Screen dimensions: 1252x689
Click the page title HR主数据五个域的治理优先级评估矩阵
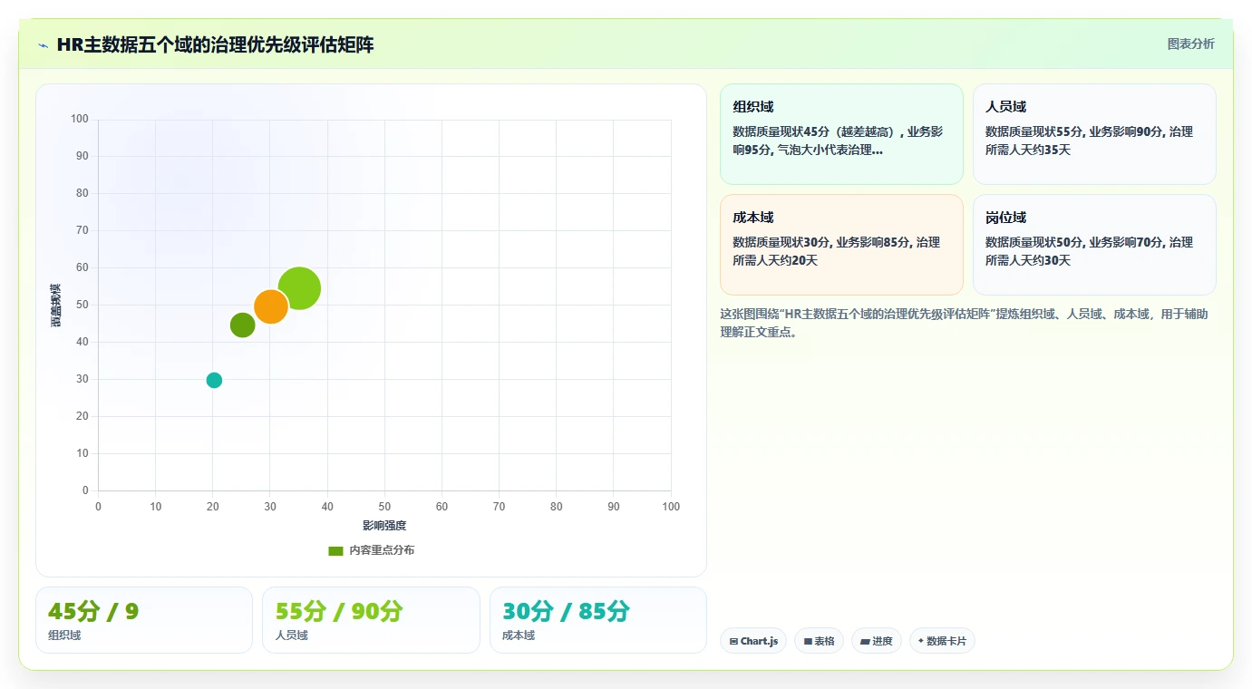[x=215, y=44]
